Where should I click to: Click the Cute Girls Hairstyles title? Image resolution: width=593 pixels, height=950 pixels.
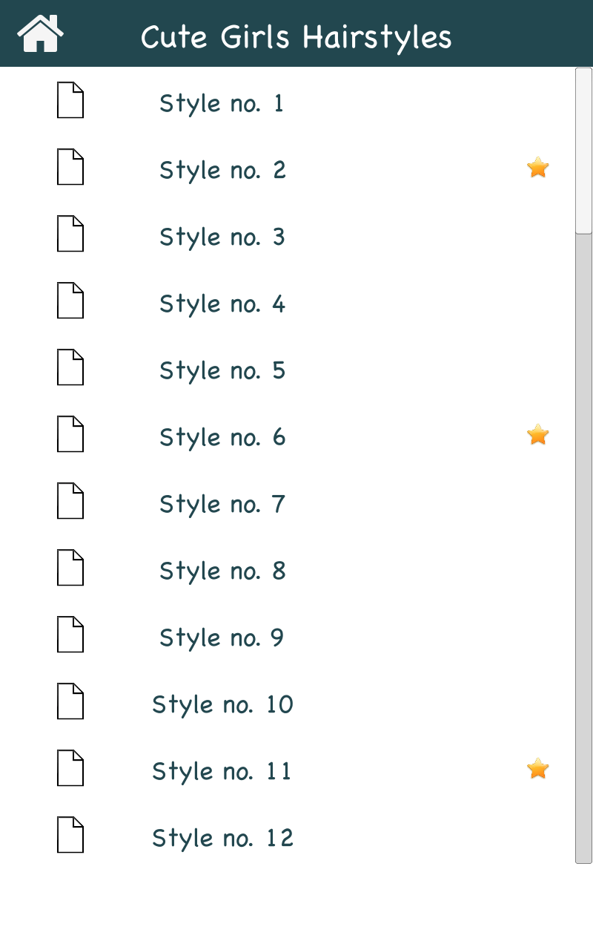tap(296, 36)
